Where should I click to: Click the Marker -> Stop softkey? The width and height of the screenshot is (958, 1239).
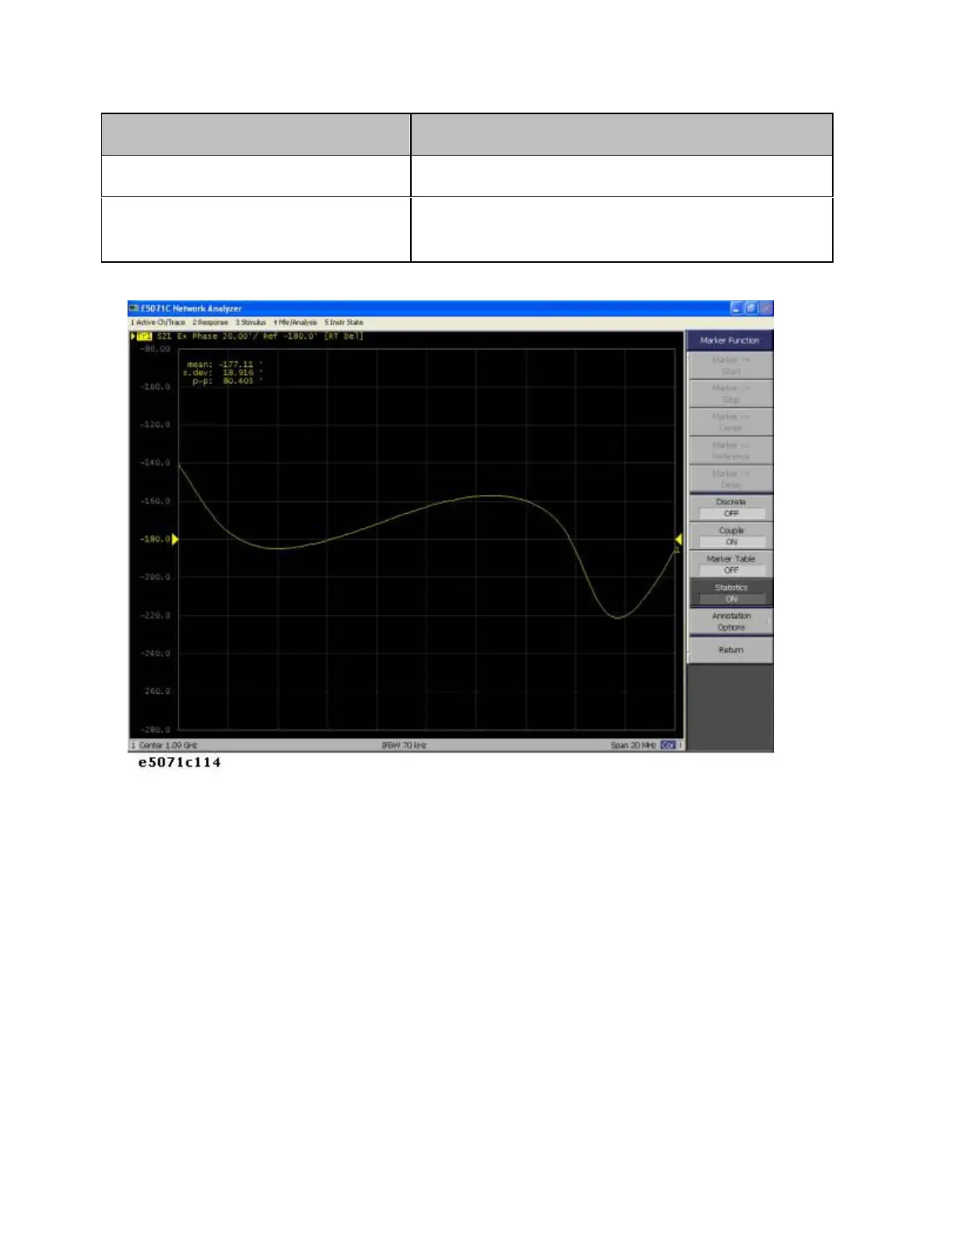point(730,393)
